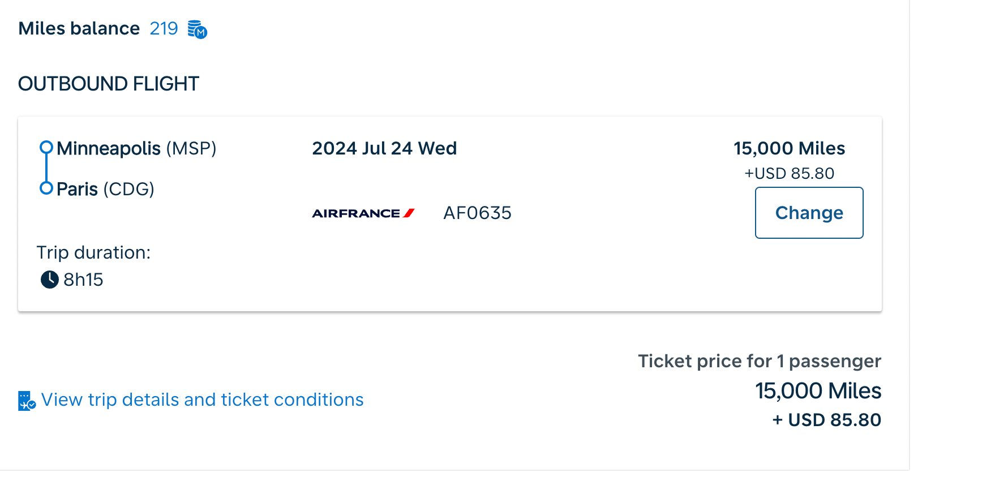Click the Air France logo
The image size is (995, 481).
363,213
